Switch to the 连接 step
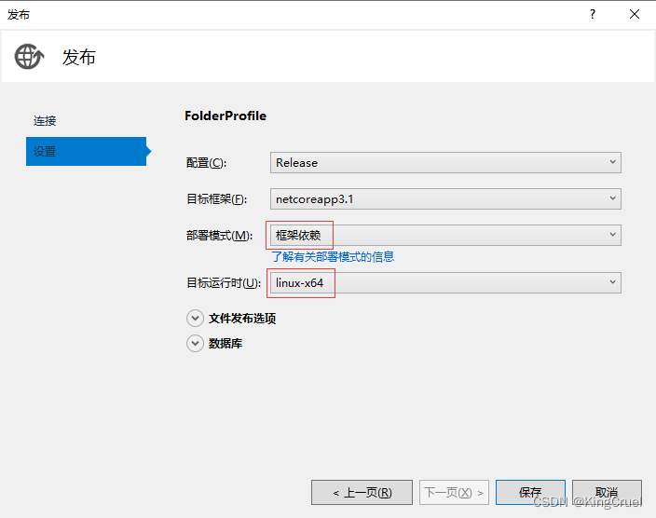This screenshot has height=518, width=656. tap(46, 121)
